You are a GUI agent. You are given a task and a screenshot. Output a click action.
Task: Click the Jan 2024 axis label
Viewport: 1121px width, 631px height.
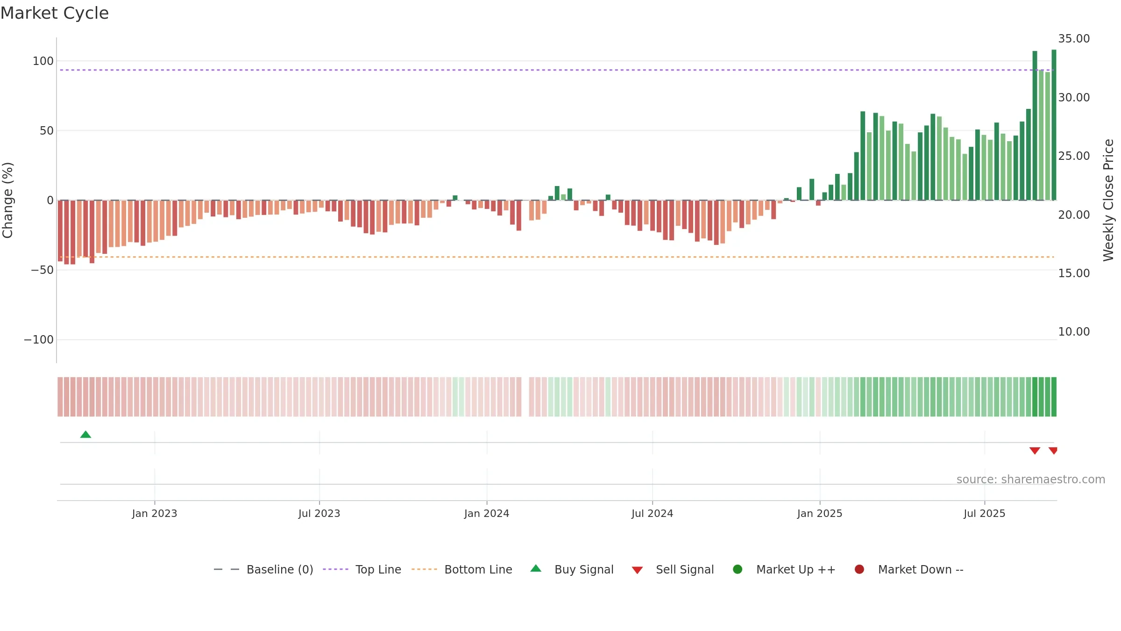coord(487,514)
